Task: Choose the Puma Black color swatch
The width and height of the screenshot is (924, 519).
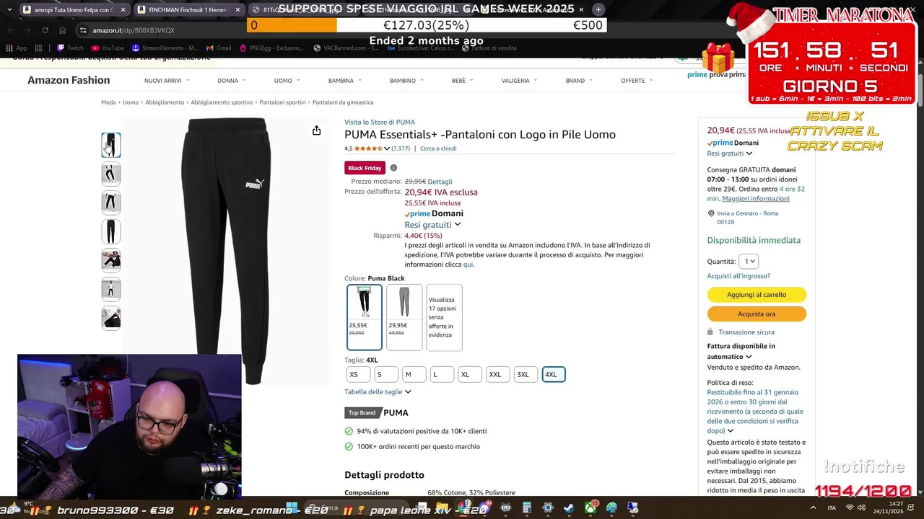Action: [365, 317]
